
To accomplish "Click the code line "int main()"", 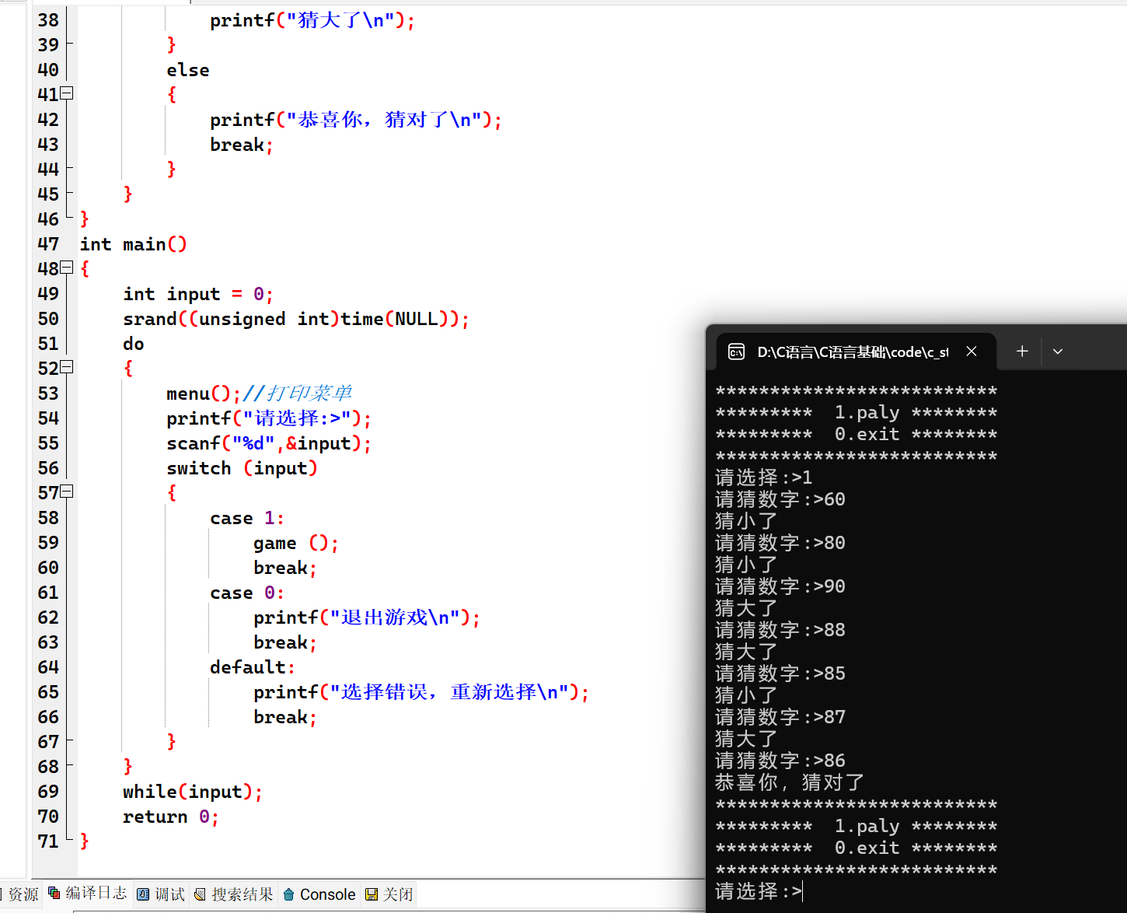I will (133, 244).
